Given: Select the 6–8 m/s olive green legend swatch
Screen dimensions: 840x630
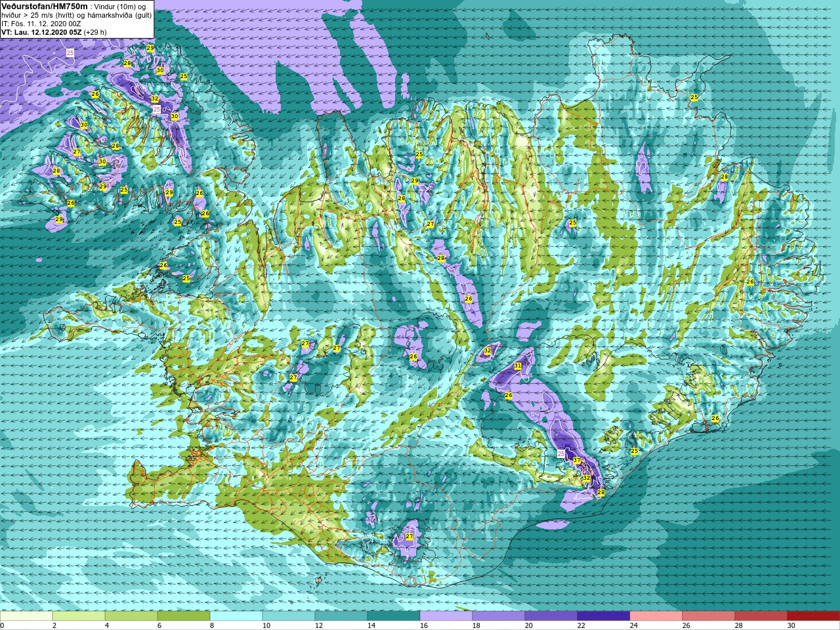Looking at the screenshot, I should pyautogui.click(x=184, y=616).
